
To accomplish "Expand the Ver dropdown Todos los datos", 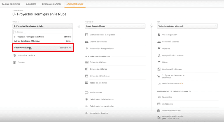I will pos(187,26).
